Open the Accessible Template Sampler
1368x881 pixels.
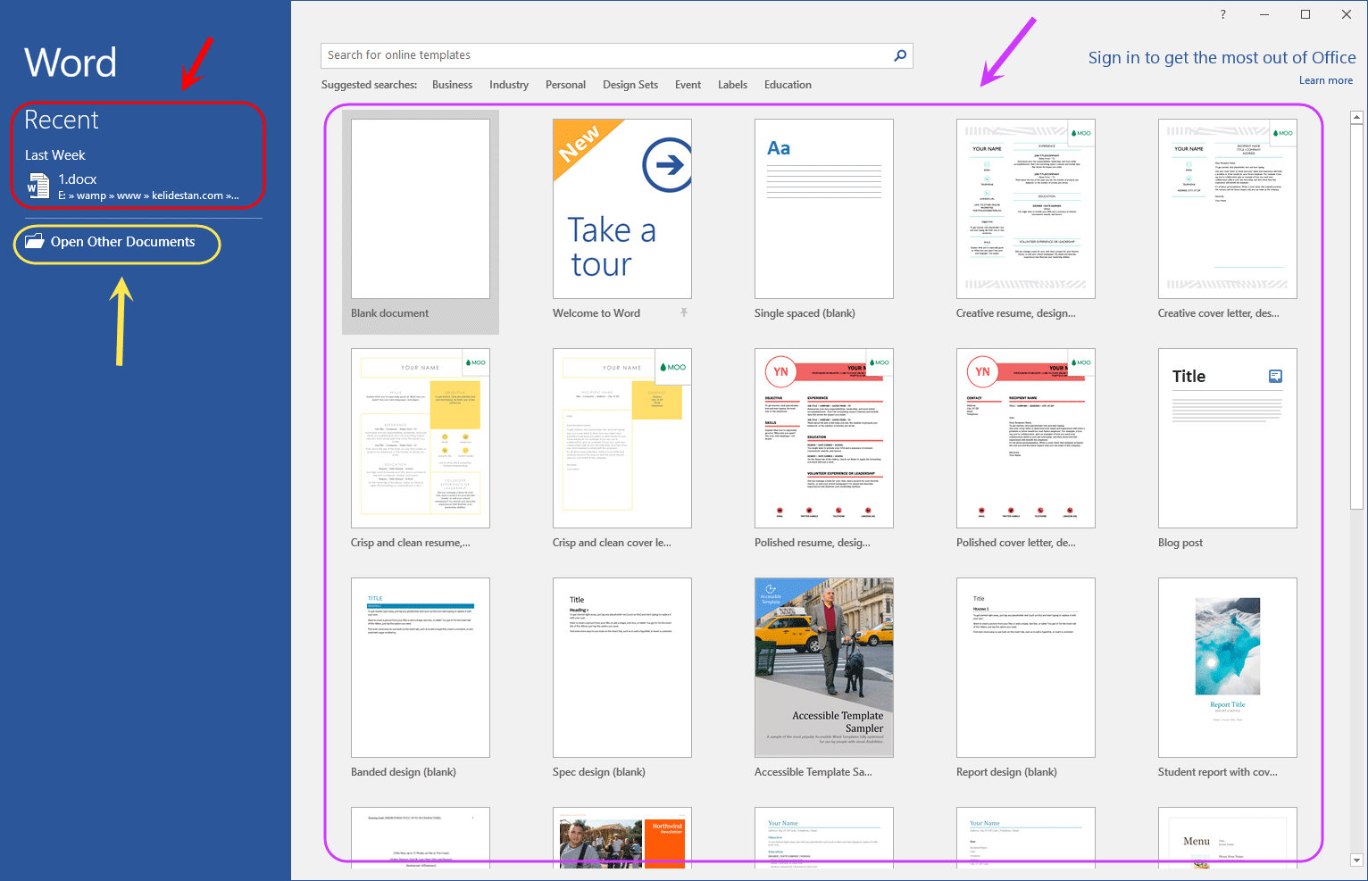coord(824,668)
